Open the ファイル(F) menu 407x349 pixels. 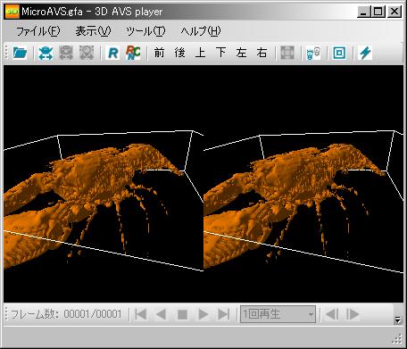[x=37, y=31]
